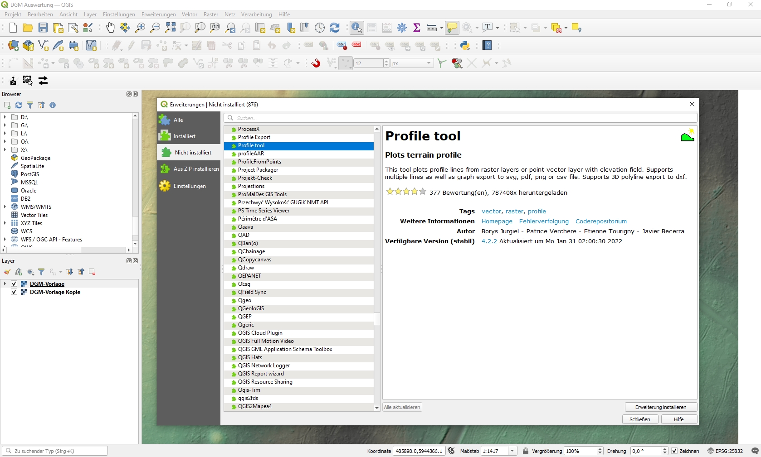Filter the Browser panel

coord(30,105)
